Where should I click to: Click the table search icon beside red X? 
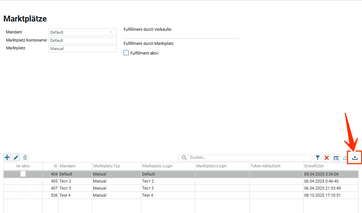(336, 158)
